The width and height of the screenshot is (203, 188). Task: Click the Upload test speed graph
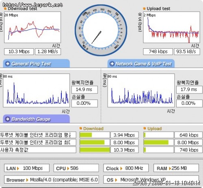pos(171,27)
